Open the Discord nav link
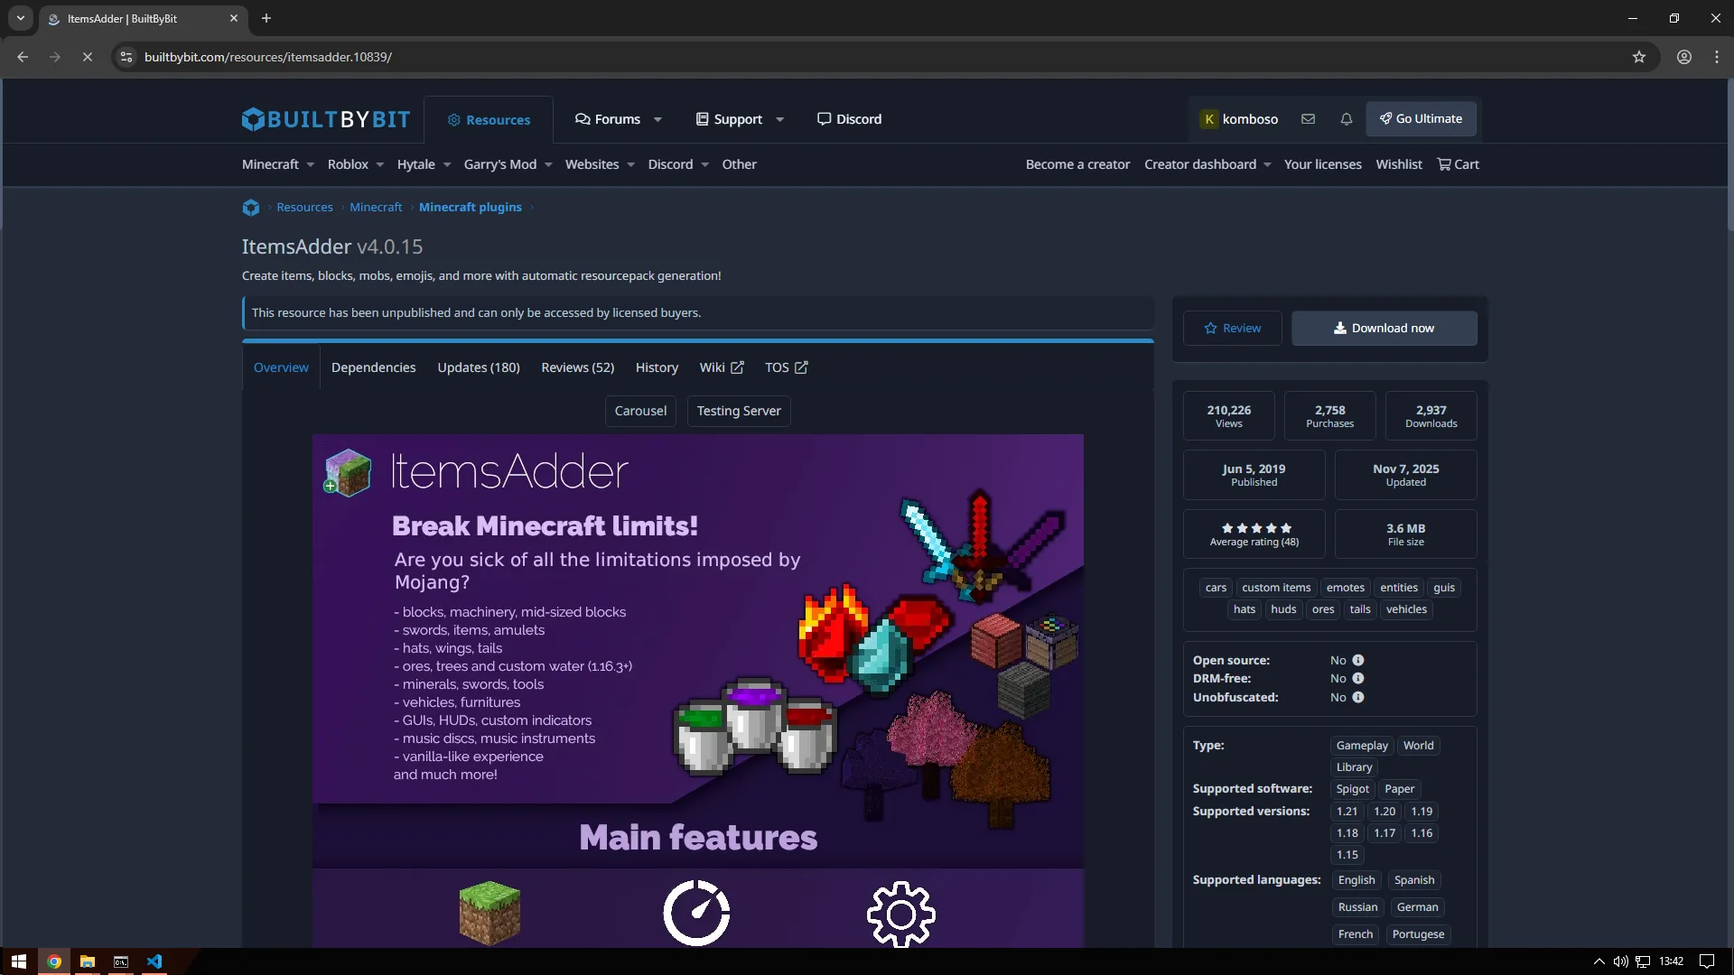 coord(849,119)
